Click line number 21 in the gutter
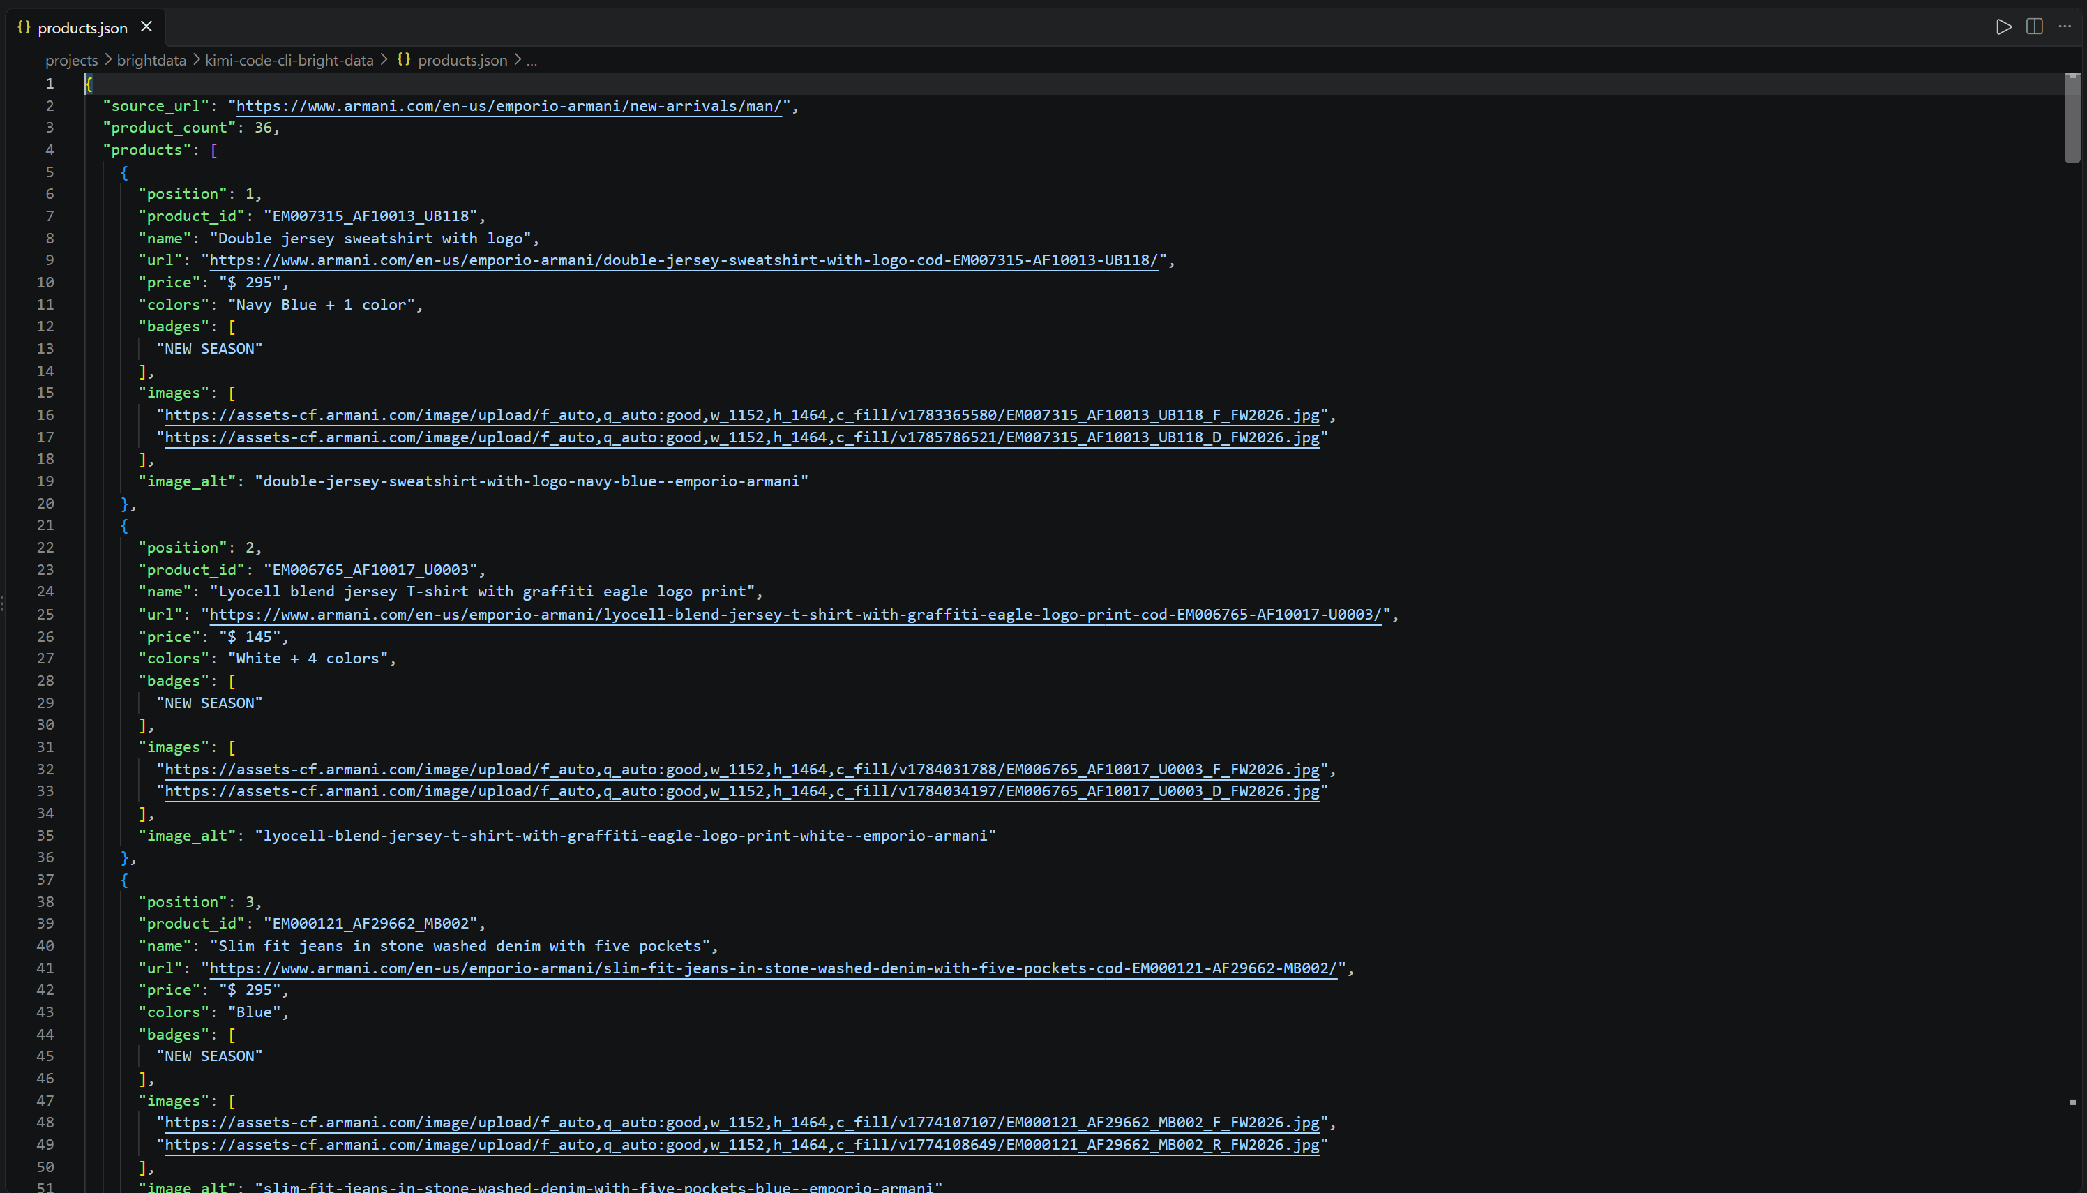The height and width of the screenshot is (1193, 2087). tap(45, 525)
